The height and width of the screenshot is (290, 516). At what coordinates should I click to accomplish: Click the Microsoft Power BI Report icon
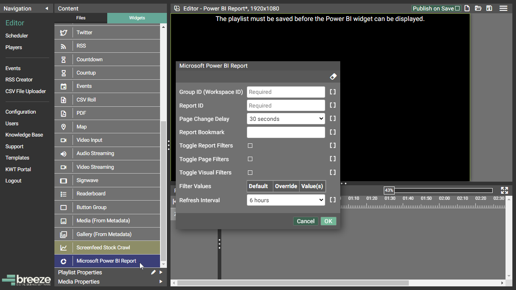pyautogui.click(x=63, y=261)
